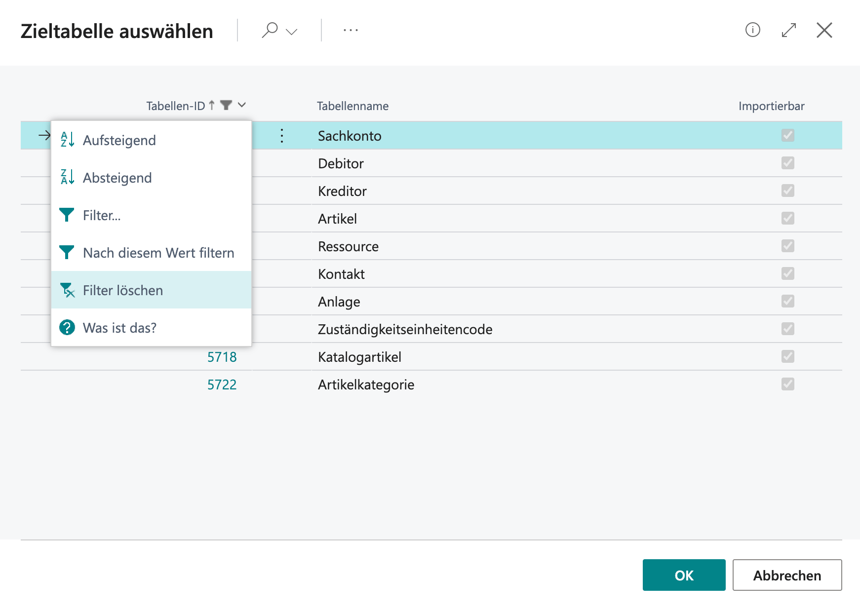Click the Abbrechen button

pos(787,575)
